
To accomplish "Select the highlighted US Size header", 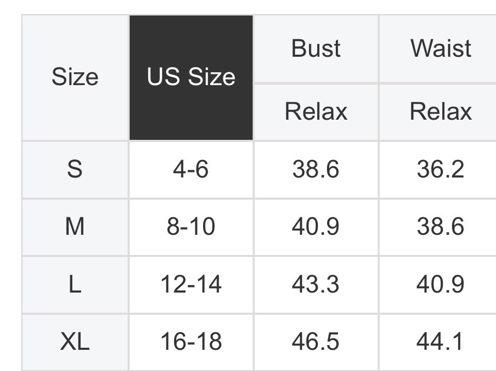I will point(191,77).
